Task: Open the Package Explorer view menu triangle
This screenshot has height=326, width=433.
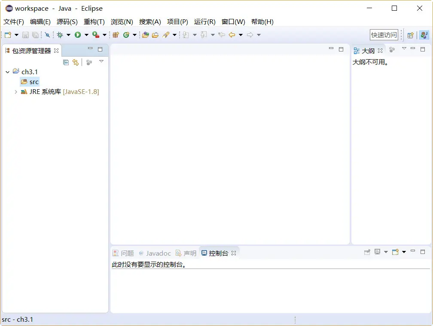Action: point(101,61)
